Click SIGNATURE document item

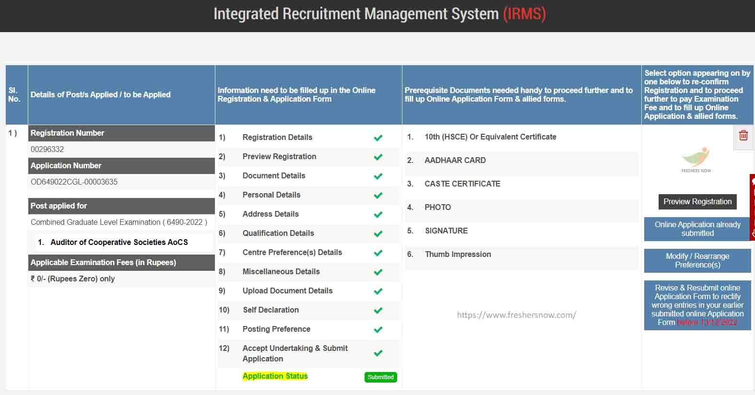coord(446,231)
